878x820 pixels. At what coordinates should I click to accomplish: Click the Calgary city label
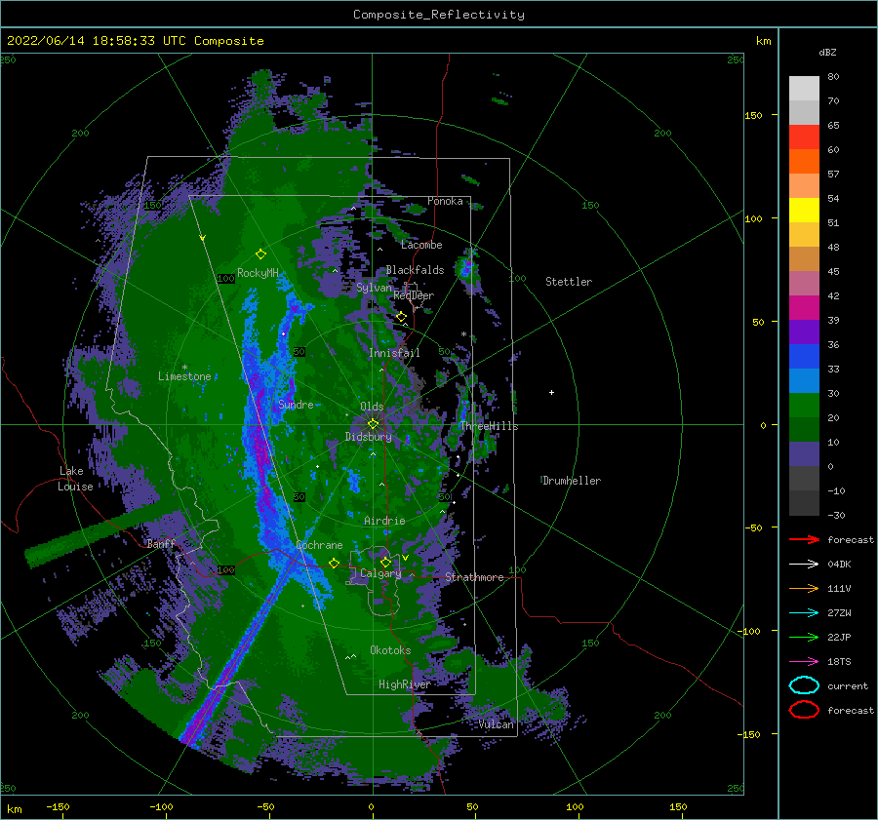tap(380, 573)
